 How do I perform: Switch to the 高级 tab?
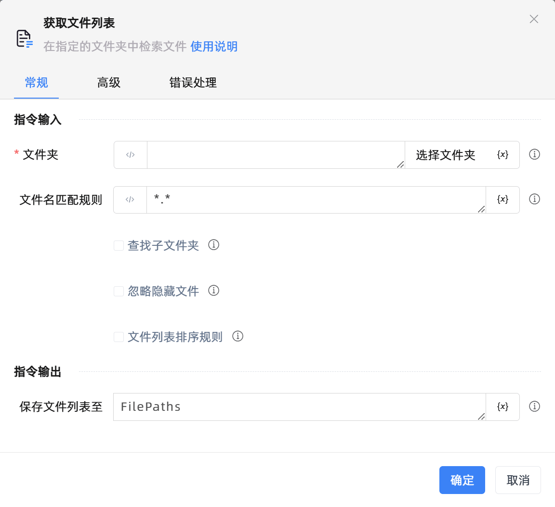(x=108, y=83)
